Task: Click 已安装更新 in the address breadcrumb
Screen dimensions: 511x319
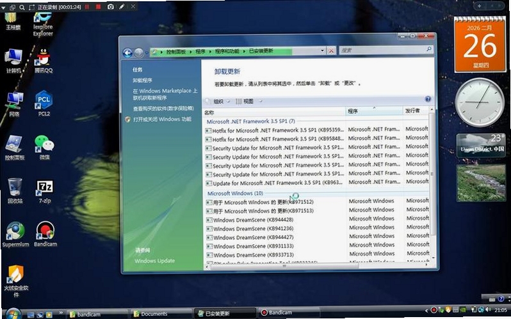Action: [x=261, y=51]
